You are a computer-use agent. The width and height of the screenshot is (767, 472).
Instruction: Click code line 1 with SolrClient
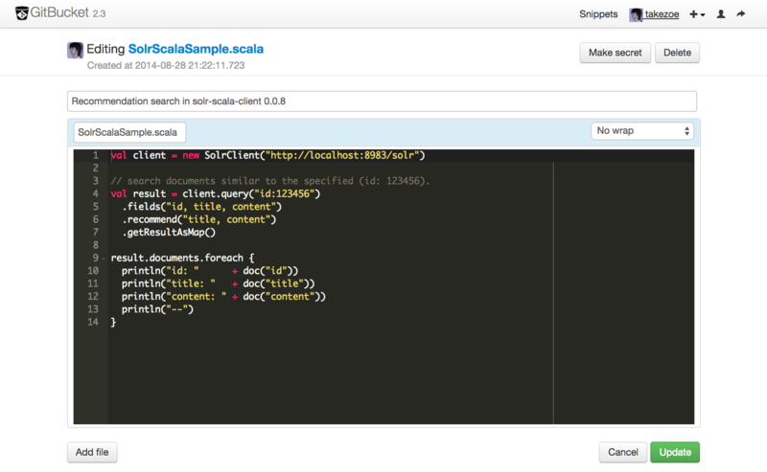click(268, 155)
